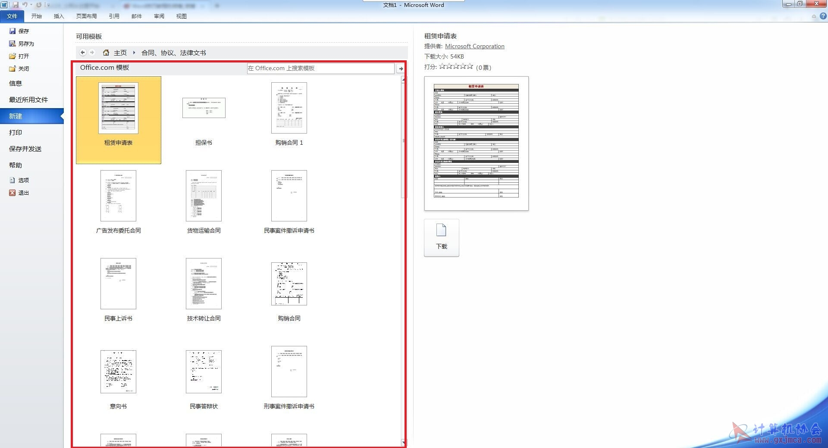Open the Undo history dropdown arrow
The image size is (828, 448).
click(x=31, y=5)
